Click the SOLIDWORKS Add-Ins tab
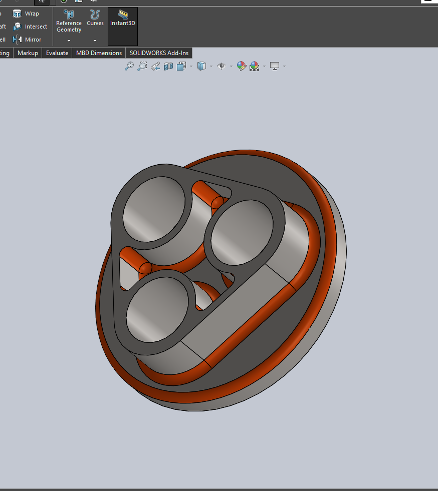Screen dimensions: 438x491 pos(159,53)
